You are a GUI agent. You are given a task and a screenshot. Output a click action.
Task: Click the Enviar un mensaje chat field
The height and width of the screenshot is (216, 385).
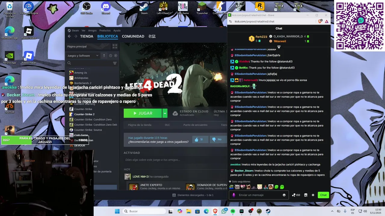click(259, 195)
